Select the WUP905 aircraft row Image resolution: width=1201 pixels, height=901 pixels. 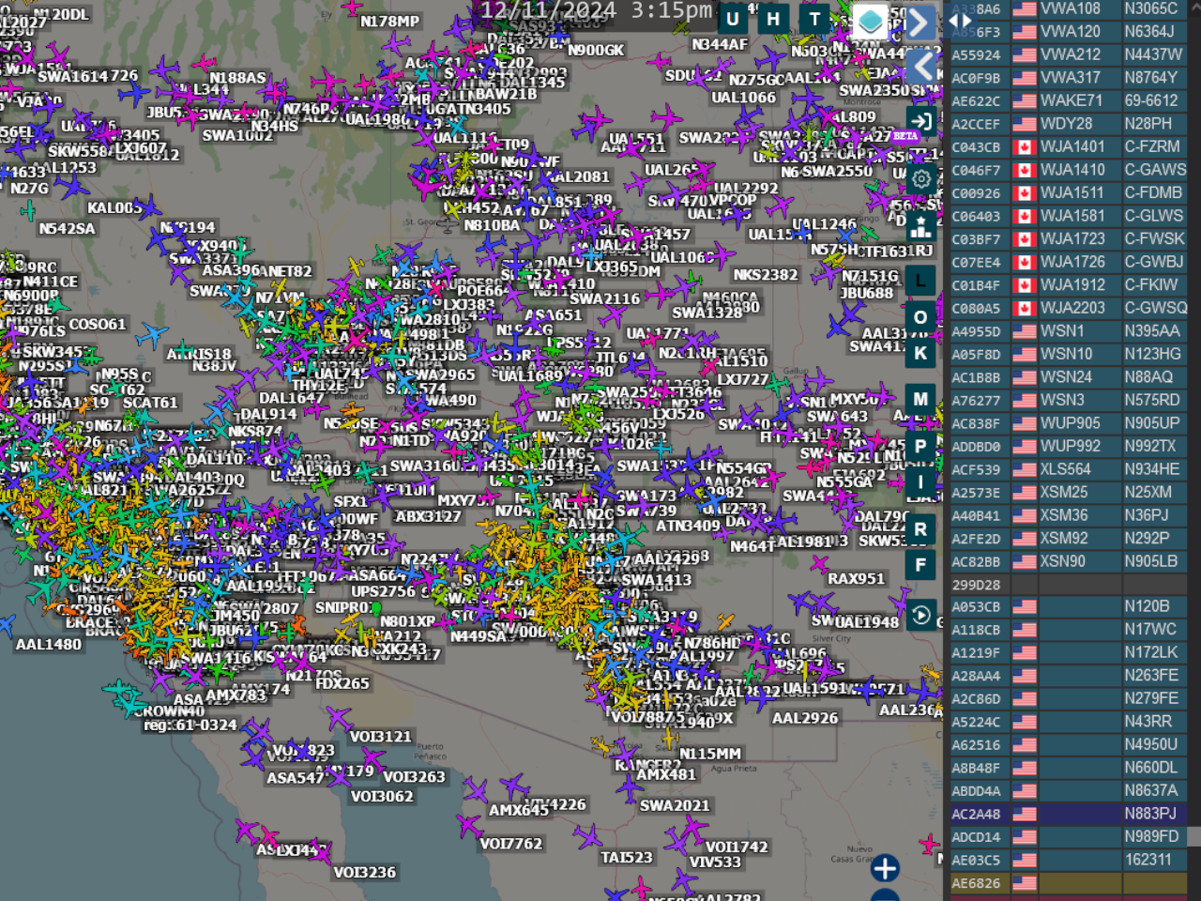[1068, 422]
